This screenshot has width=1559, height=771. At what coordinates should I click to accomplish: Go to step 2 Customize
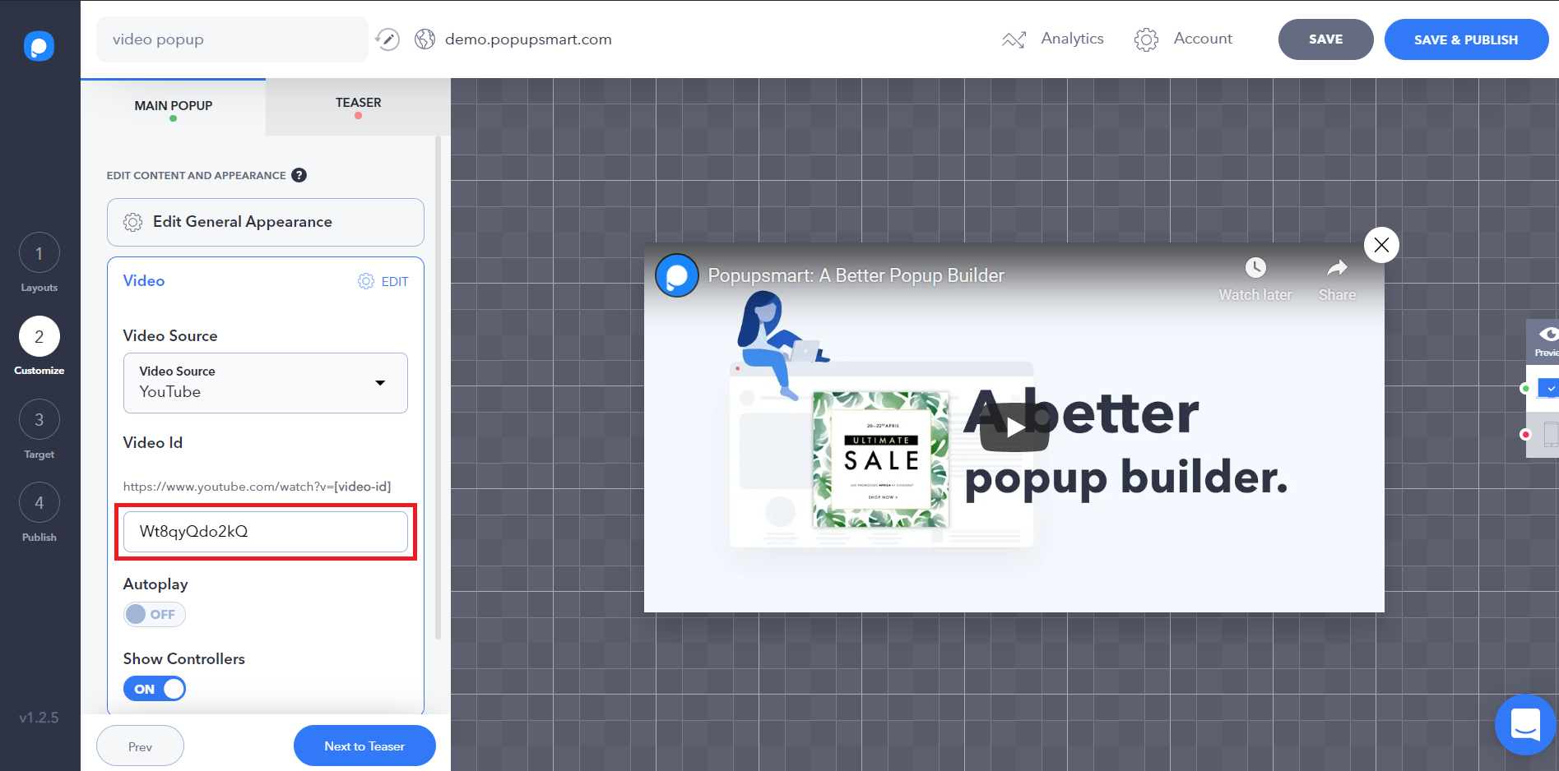(x=39, y=336)
